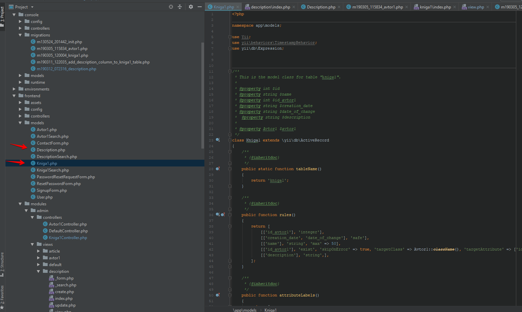522x312 pixels.
Task: Expand the environments folder
Action: point(14,89)
